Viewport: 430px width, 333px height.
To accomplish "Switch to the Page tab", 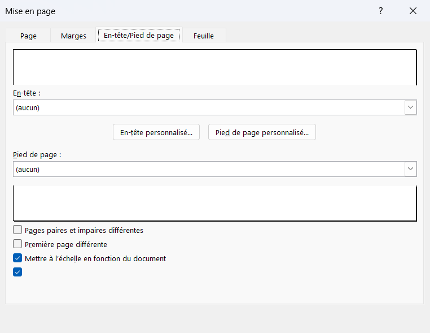I will tap(28, 36).
